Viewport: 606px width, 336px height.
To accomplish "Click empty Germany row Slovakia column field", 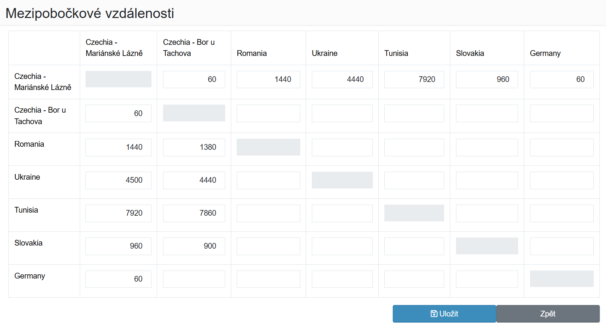I will 487,279.
